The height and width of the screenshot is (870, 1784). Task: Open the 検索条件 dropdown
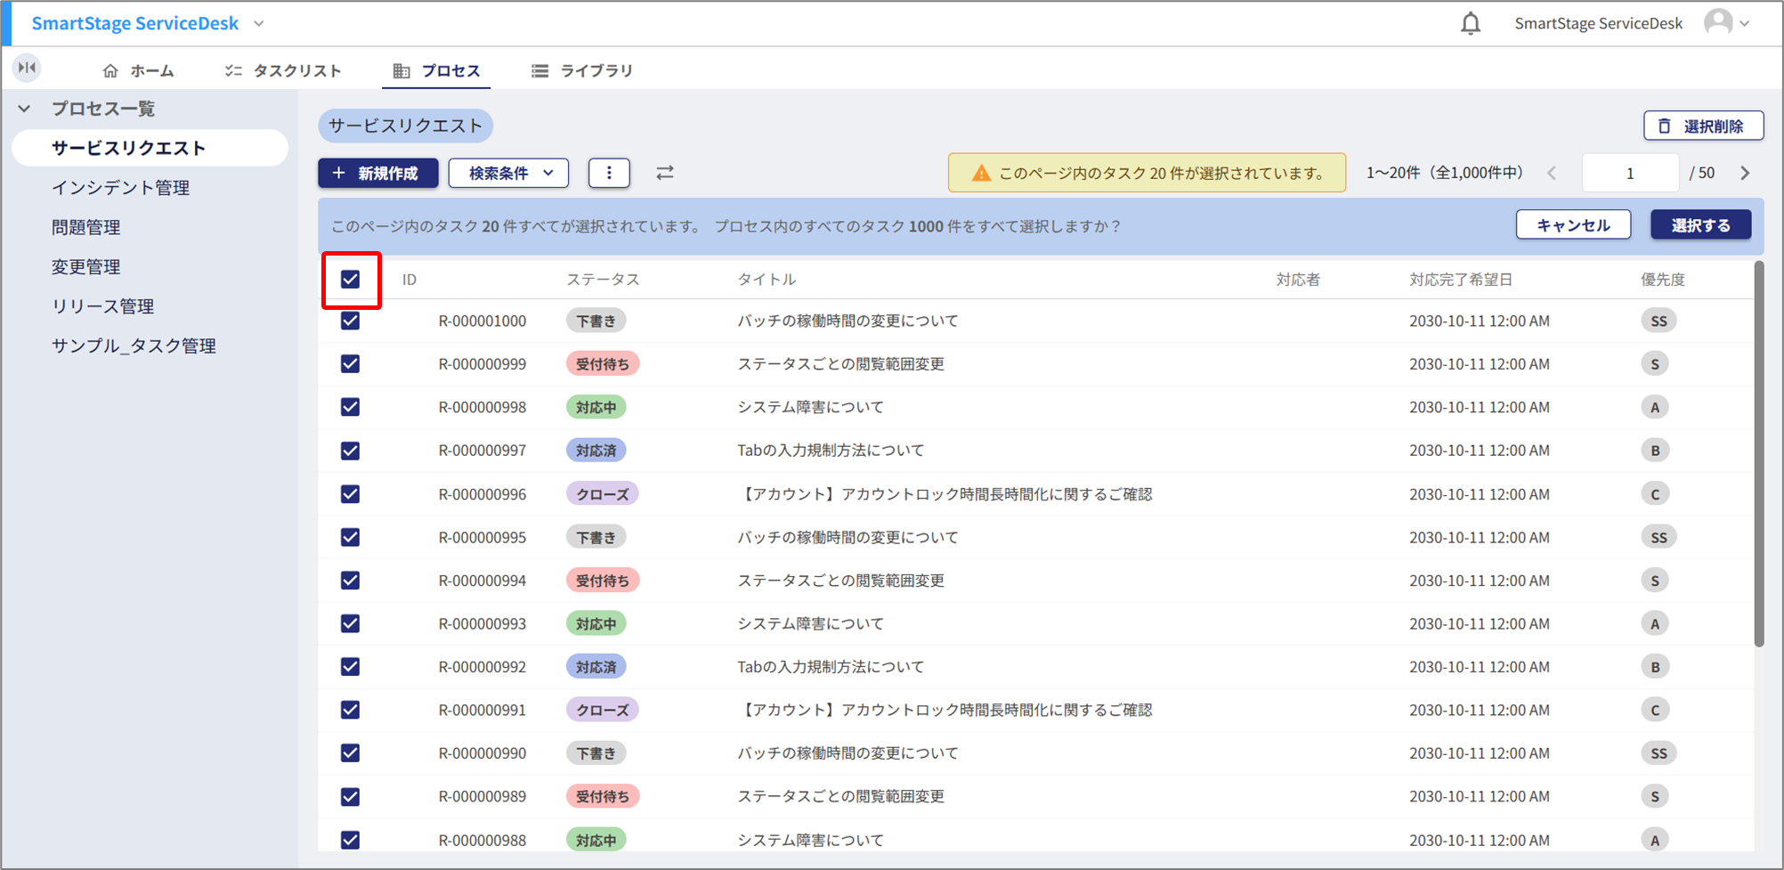pyautogui.click(x=508, y=173)
